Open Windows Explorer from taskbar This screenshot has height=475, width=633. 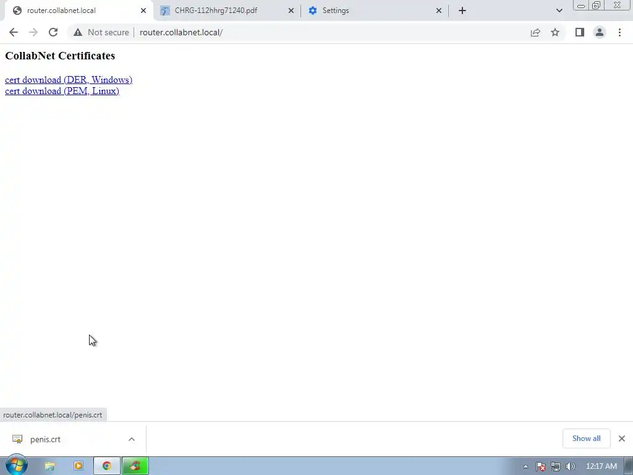coord(49,466)
